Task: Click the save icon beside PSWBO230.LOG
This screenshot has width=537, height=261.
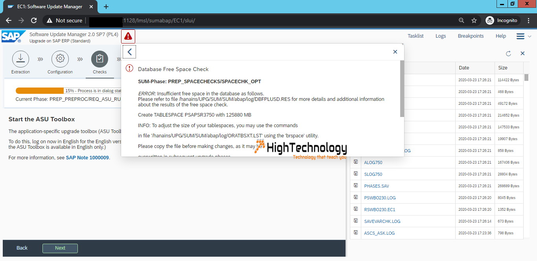Action: click(356, 197)
